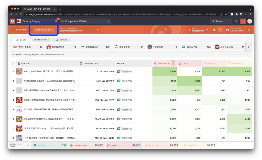
Task: Switch to the Content Type filter tab
Action: coord(41,40)
